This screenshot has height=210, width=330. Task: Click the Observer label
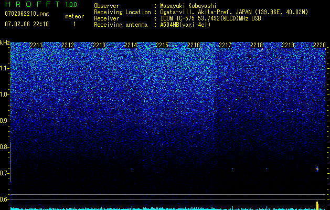click(107, 6)
